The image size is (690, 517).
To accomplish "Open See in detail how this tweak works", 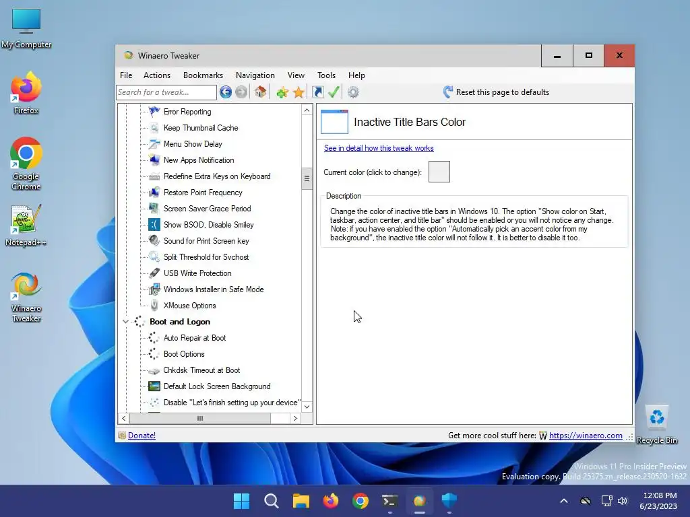I will (x=379, y=148).
